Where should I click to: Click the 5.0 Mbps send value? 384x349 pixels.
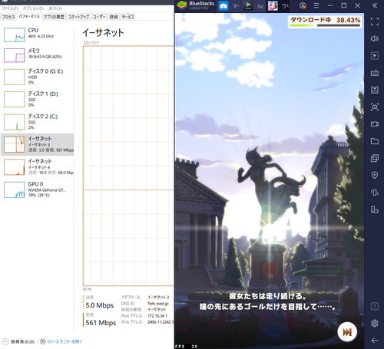(x=100, y=305)
